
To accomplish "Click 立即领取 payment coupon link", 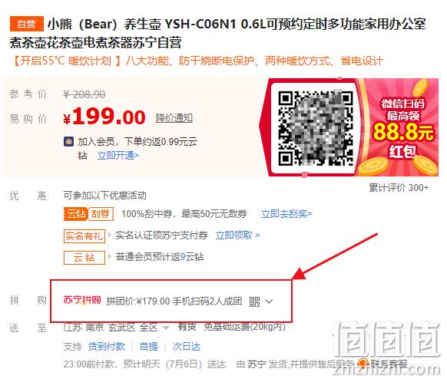I will tap(237, 235).
